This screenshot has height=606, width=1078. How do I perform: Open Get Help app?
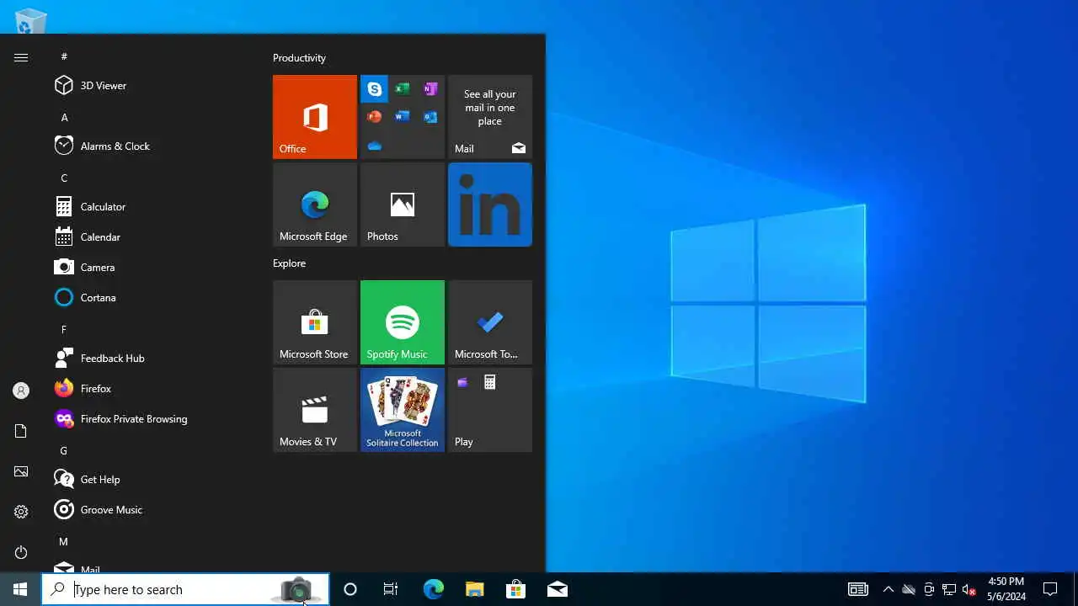[x=155, y=479]
